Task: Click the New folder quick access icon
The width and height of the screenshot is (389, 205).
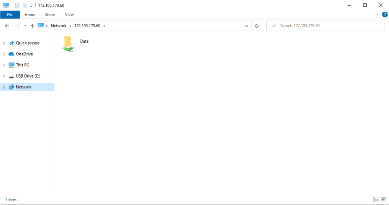Action: (x=25, y=5)
